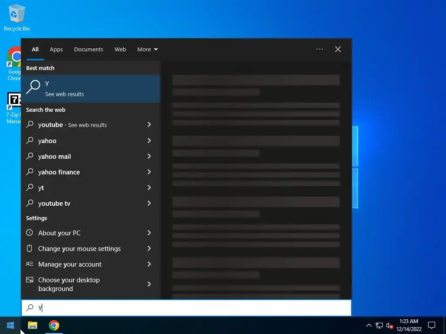Switch to the Apps search tab
446x334 pixels.
pos(56,50)
